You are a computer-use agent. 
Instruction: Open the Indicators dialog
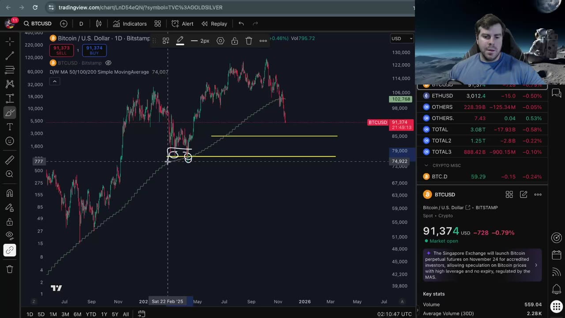click(x=130, y=23)
